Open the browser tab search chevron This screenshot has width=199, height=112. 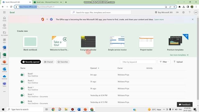tap(178, 2)
